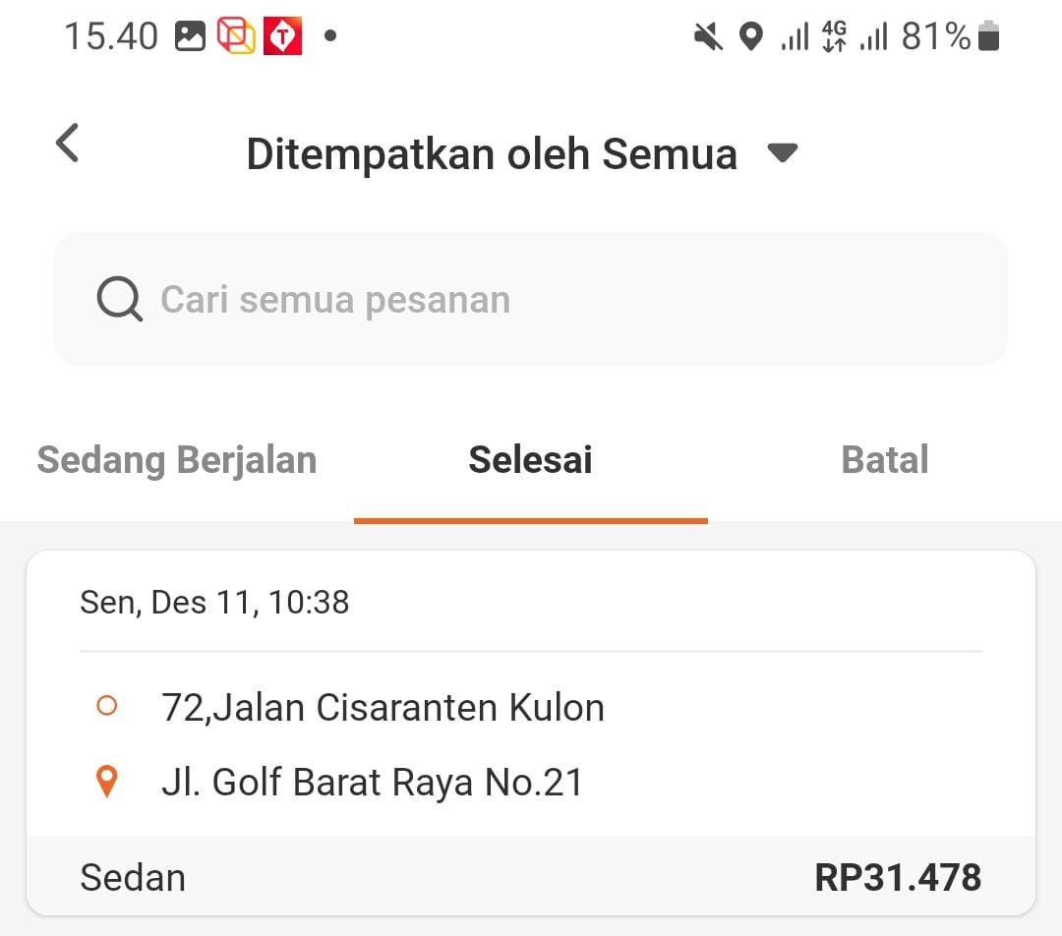Tap the RP31.478 fare amount
Viewport: 1062px width, 936px height.
897,877
